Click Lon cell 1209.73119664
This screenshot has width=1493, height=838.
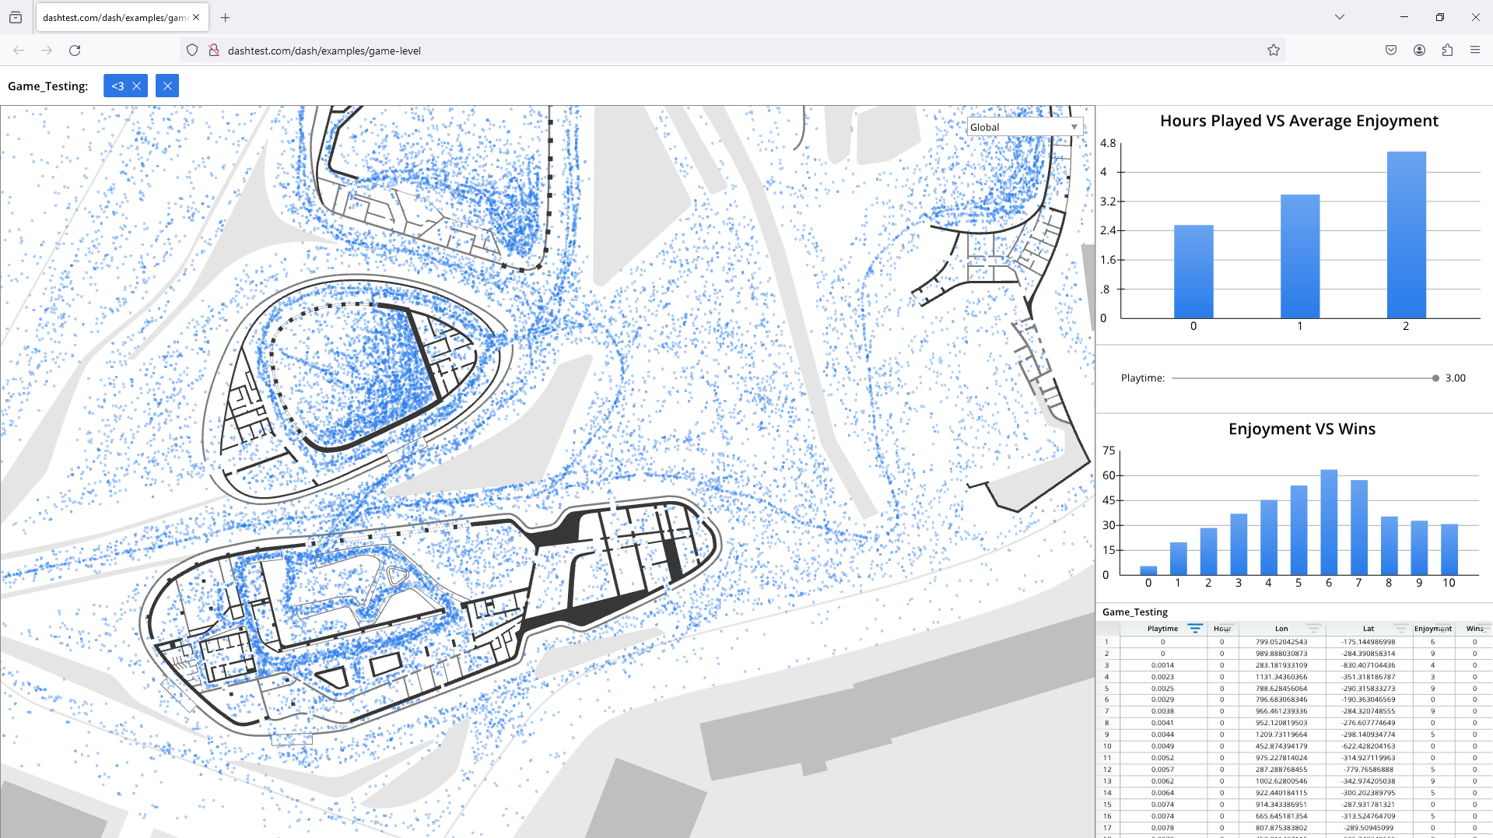point(1281,735)
